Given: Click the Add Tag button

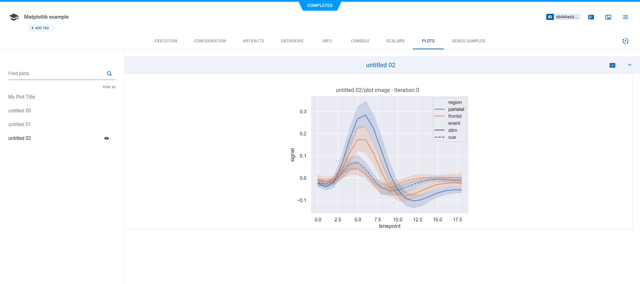Looking at the screenshot, I should pos(40,28).
